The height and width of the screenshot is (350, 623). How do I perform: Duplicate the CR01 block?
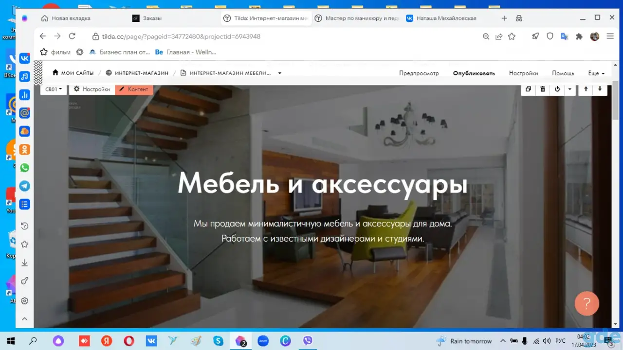coord(528,89)
